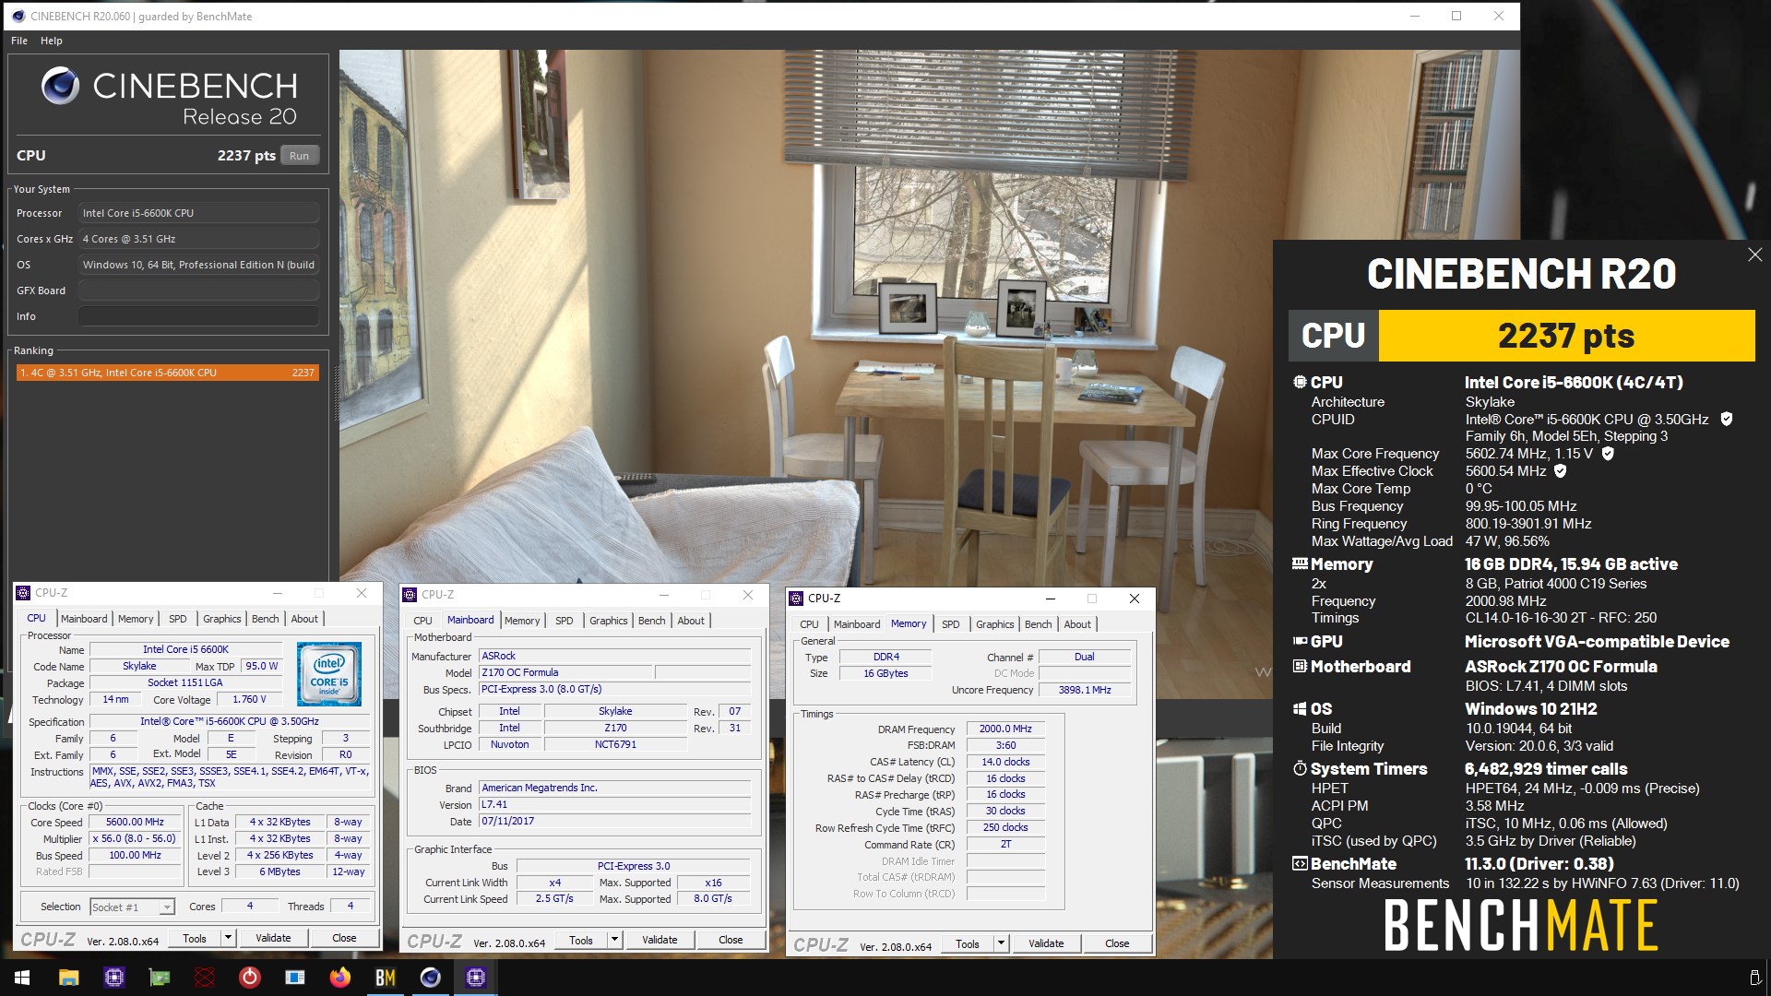Screen dimensions: 1771x996
Task: Click CAS# Latency value 14.0 clocks
Action: point(1005,762)
